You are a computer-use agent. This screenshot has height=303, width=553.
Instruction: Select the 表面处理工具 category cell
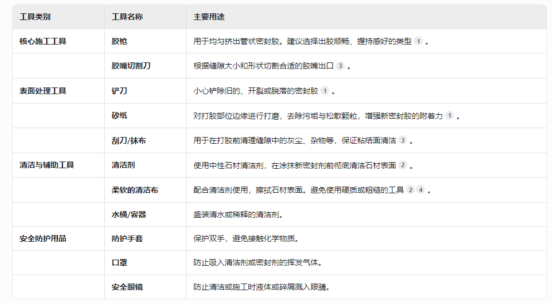(43, 91)
